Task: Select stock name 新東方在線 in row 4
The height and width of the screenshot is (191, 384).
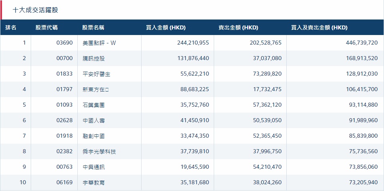Action: (96, 90)
